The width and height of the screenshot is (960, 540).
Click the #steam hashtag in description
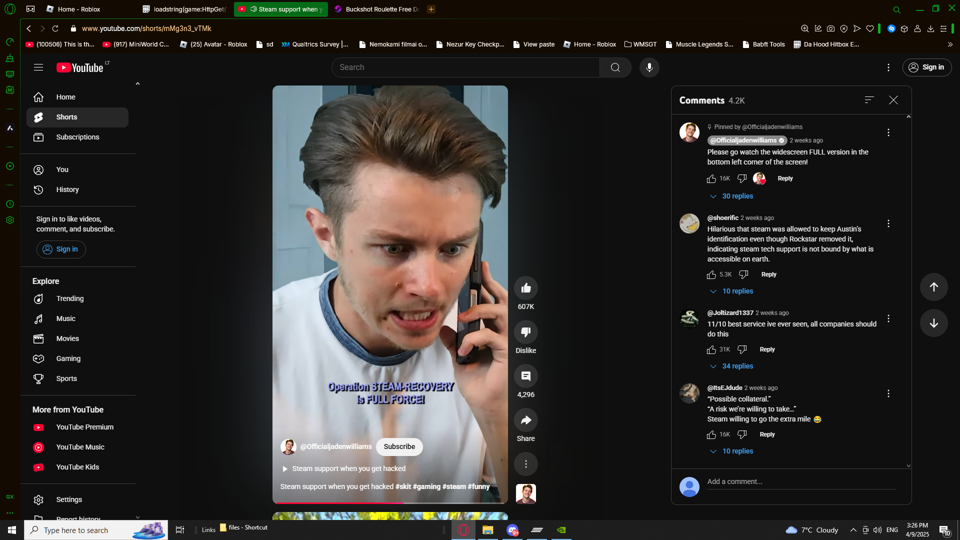tap(454, 486)
